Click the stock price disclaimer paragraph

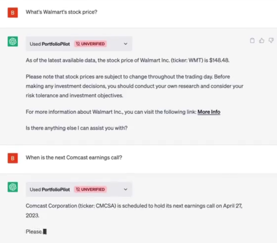134,86
